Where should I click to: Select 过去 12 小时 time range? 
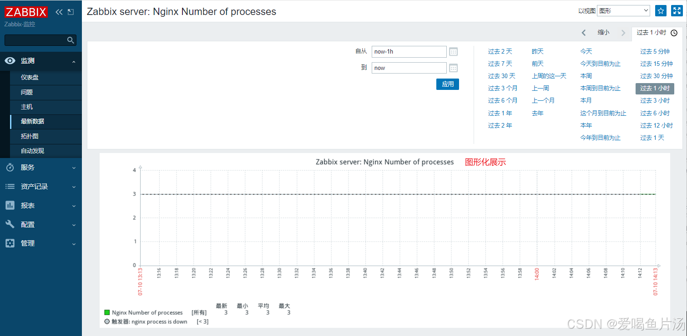pos(657,126)
